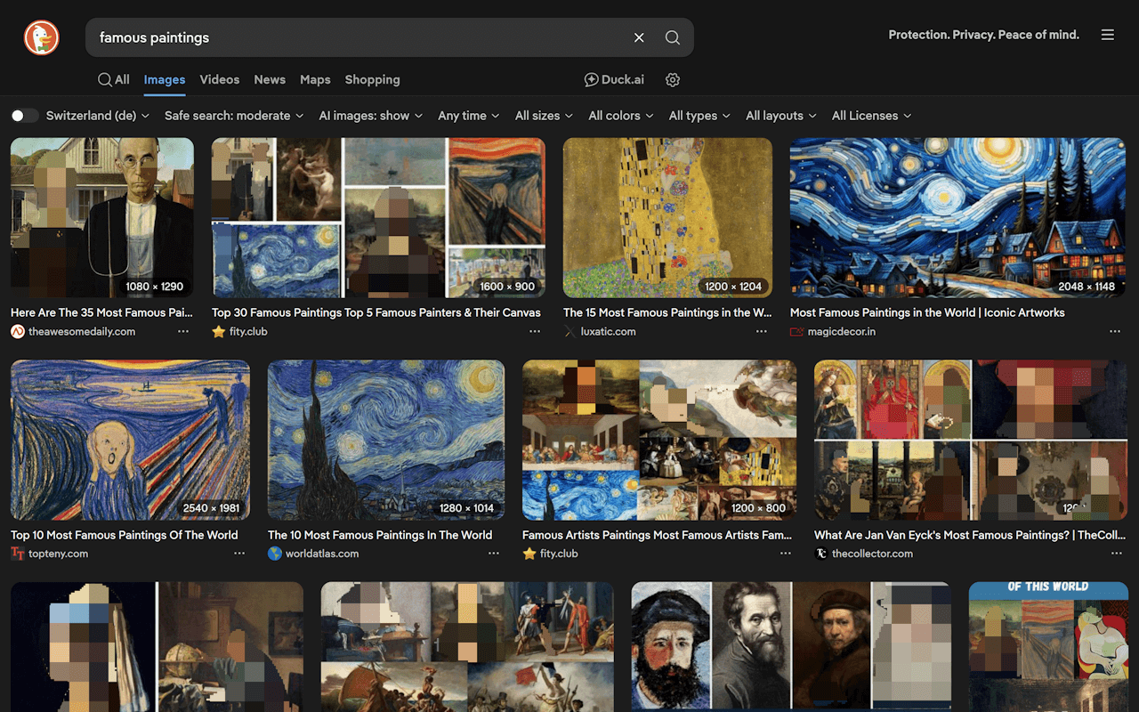Screen dimensions: 1139x712
Task: Open the topteny.com source link
Action: [x=59, y=554]
